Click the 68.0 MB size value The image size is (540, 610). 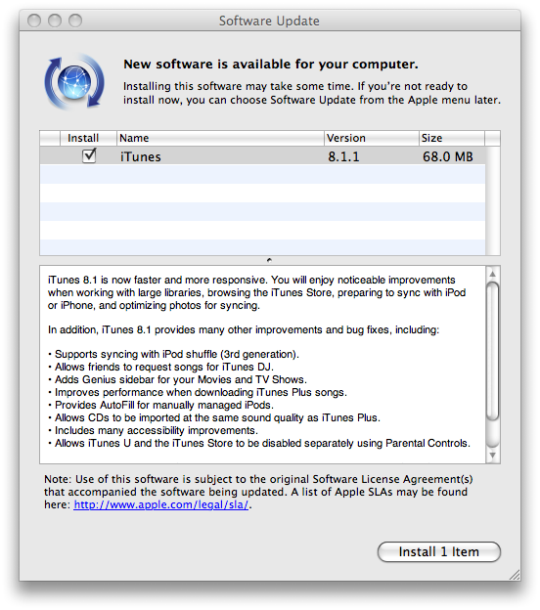coord(448,156)
